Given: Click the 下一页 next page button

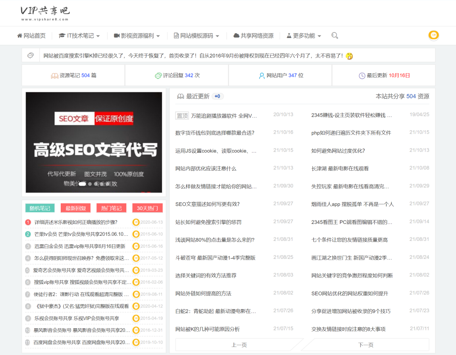Looking at the screenshot, I should point(365,345).
